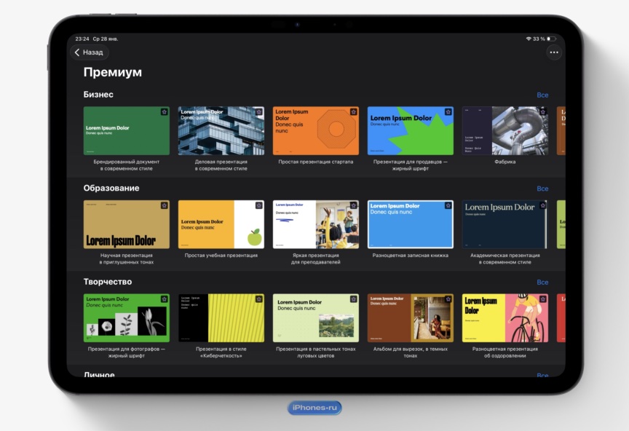Star the луговых цветов pastel template

(353, 299)
